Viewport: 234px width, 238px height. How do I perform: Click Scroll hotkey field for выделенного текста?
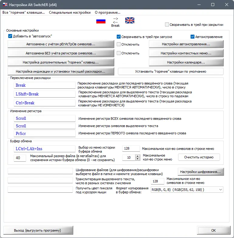tap(45, 126)
